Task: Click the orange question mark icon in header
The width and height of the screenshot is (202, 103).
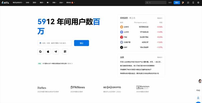Action: [183, 3]
